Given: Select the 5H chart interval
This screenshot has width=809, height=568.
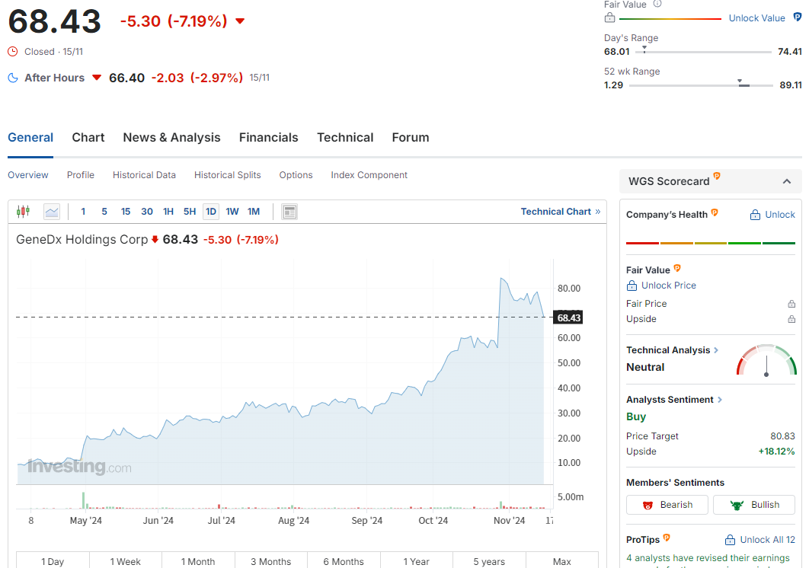Looking at the screenshot, I should click(190, 212).
